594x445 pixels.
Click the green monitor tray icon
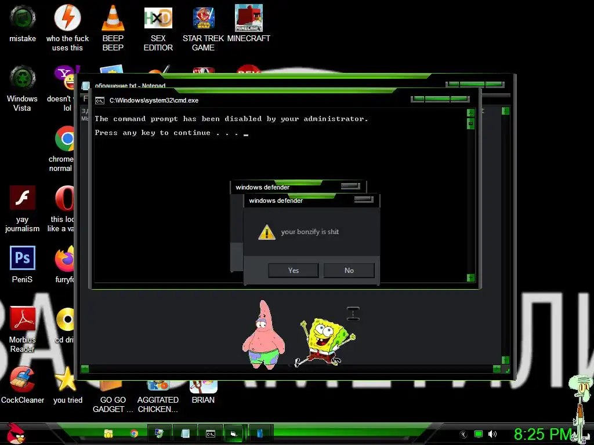point(479,434)
